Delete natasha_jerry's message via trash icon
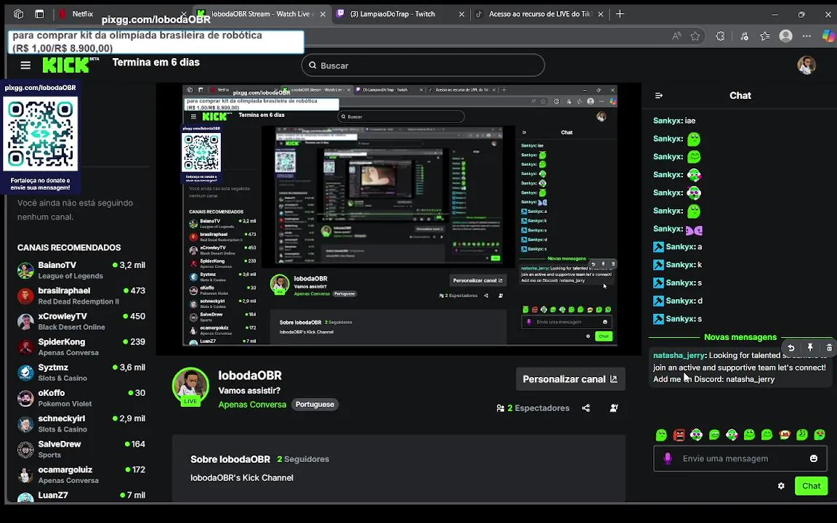This screenshot has height=523, width=837. (x=829, y=347)
